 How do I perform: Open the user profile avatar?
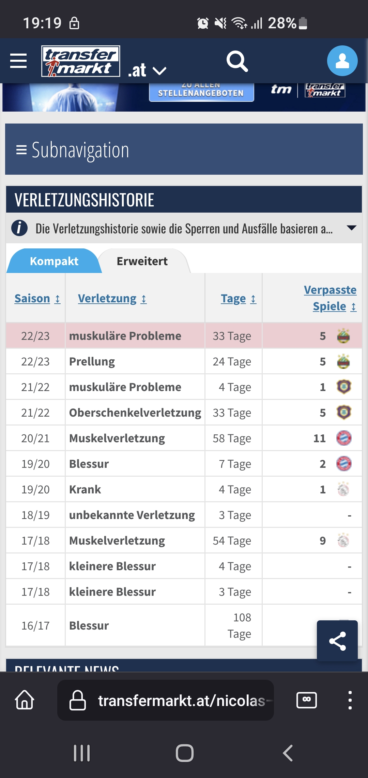[x=342, y=61]
